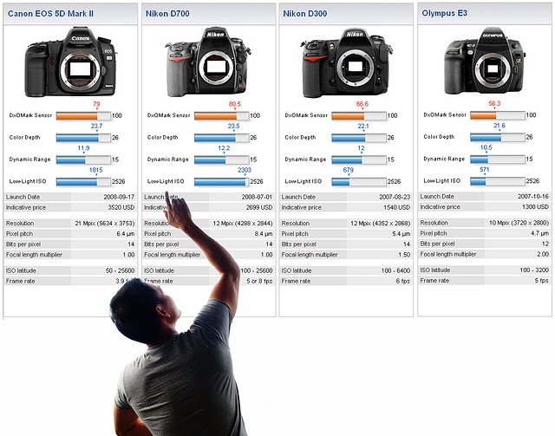Open the Canon EOS 5D Mark II title link
Viewport: 555px width, 436px height.
point(50,14)
